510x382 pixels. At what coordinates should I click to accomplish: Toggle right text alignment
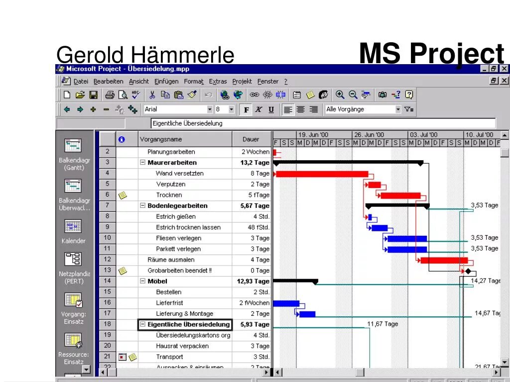pyautogui.click(x=314, y=110)
